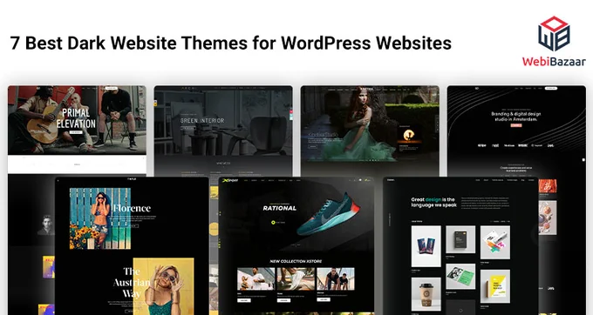Open the Green Interior theme preview
The width and height of the screenshot is (593, 315).
coord(223,131)
